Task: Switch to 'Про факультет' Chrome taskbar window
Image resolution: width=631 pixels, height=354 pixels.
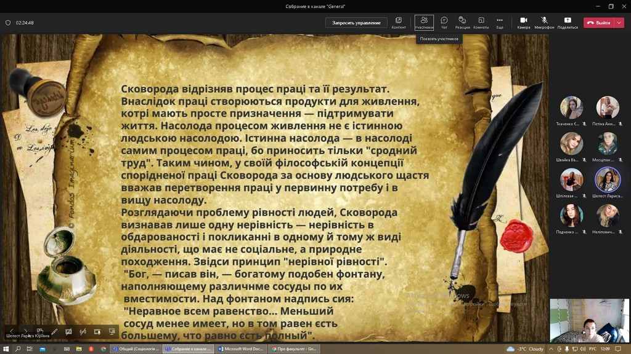Action: [294, 349]
